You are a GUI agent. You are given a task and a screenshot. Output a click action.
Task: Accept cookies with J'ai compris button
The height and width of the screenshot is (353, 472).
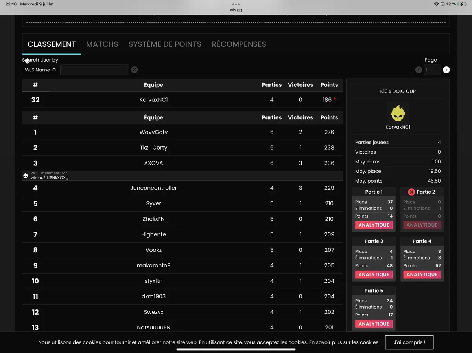click(409, 342)
